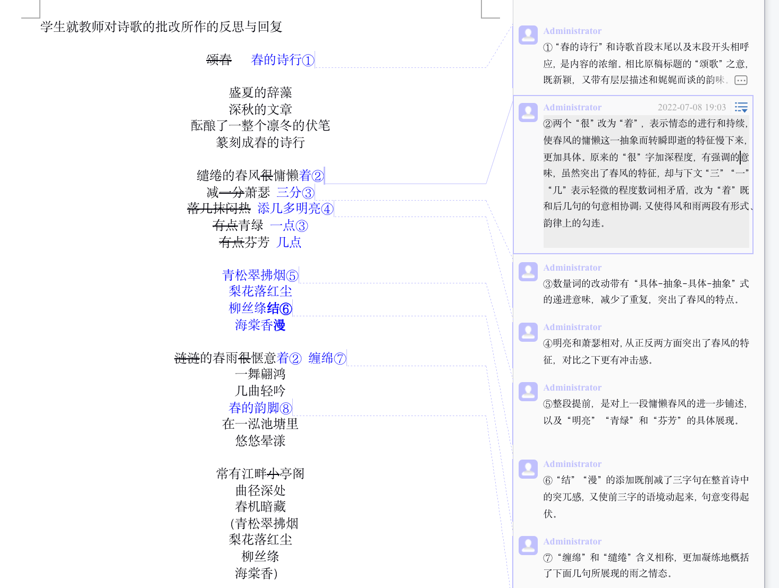Click the Administrator name above comment ②

pyautogui.click(x=572, y=107)
